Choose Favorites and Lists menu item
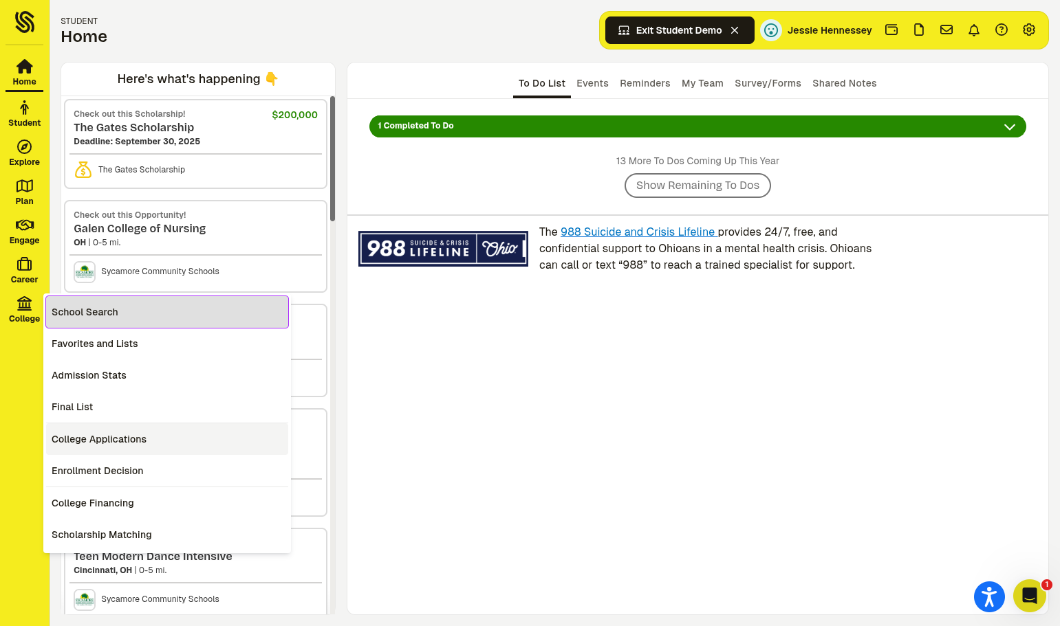The height and width of the screenshot is (626, 1060). (167, 344)
